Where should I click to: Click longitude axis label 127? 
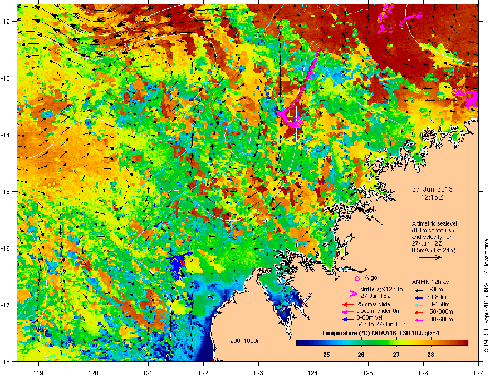[x=478, y=372]
